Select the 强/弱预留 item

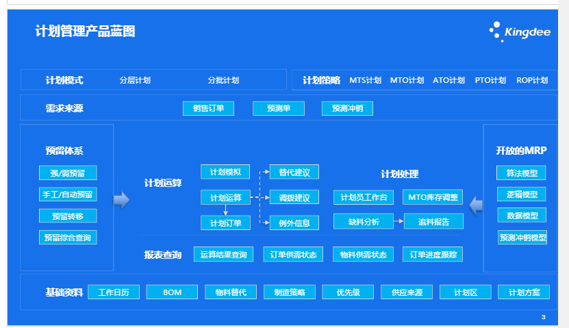click(x=68, y=173)
